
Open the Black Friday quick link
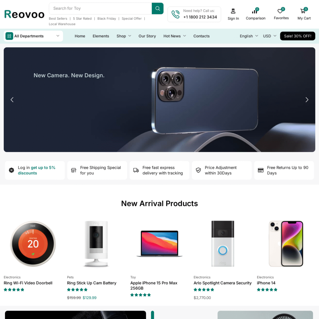107,18
